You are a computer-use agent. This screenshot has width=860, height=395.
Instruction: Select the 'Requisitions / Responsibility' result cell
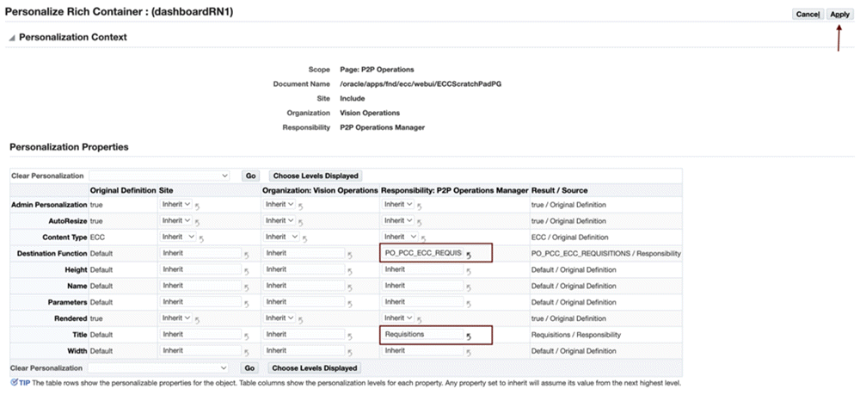(576, 335)
